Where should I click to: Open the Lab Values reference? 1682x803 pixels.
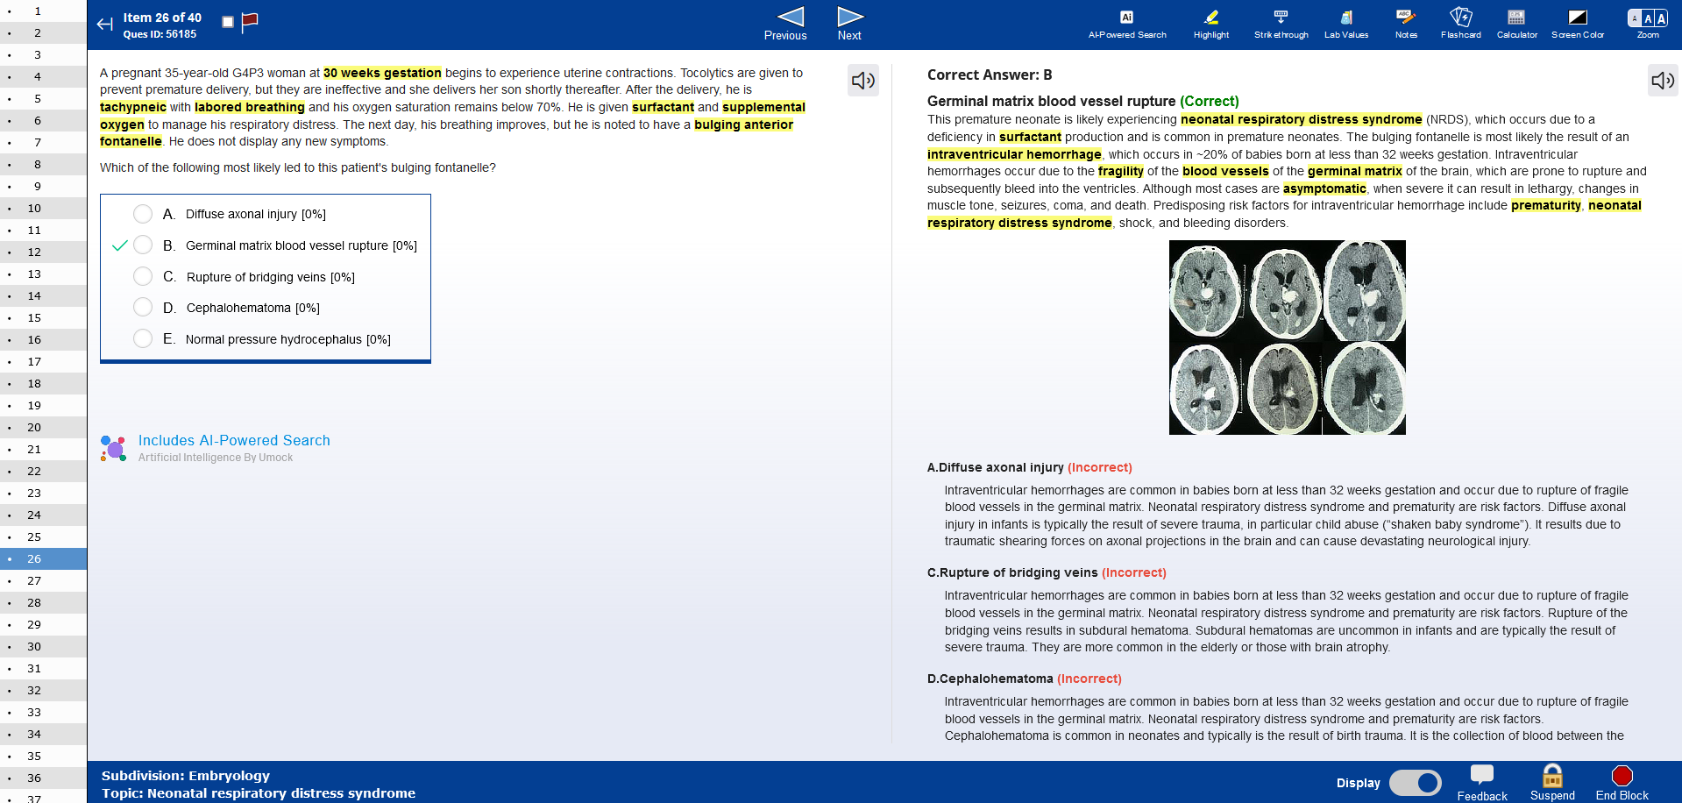pos(1345,24)
